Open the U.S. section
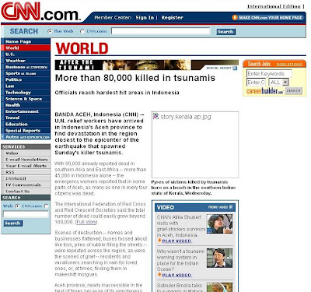 coord(26,55)
